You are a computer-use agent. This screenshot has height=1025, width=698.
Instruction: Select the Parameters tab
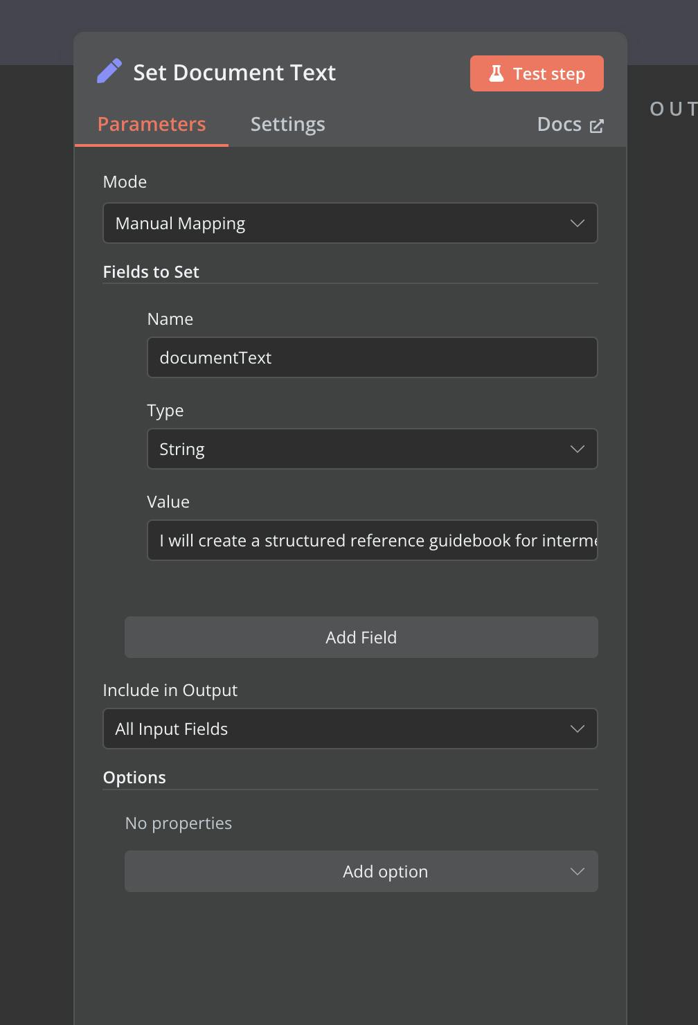(x=152, y=124)
